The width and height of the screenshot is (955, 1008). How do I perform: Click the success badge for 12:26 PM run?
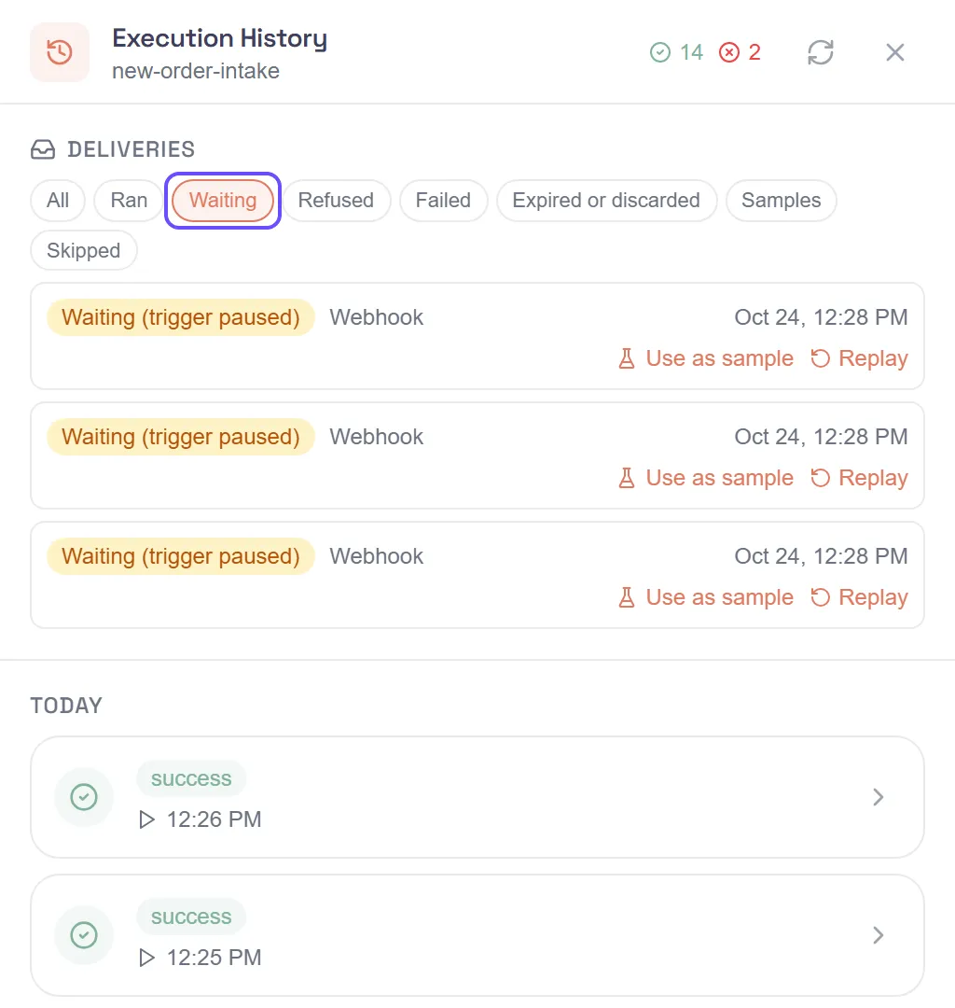pyautogui.click(x=191, y=778)
